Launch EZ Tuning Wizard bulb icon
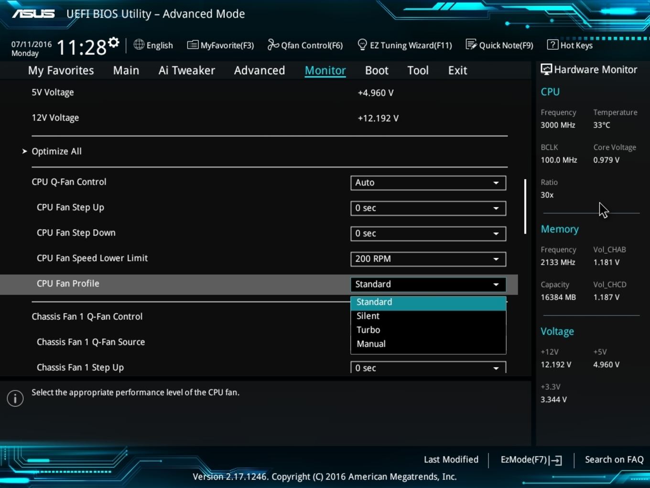650x488 pixels. click(x=362, y=45)
